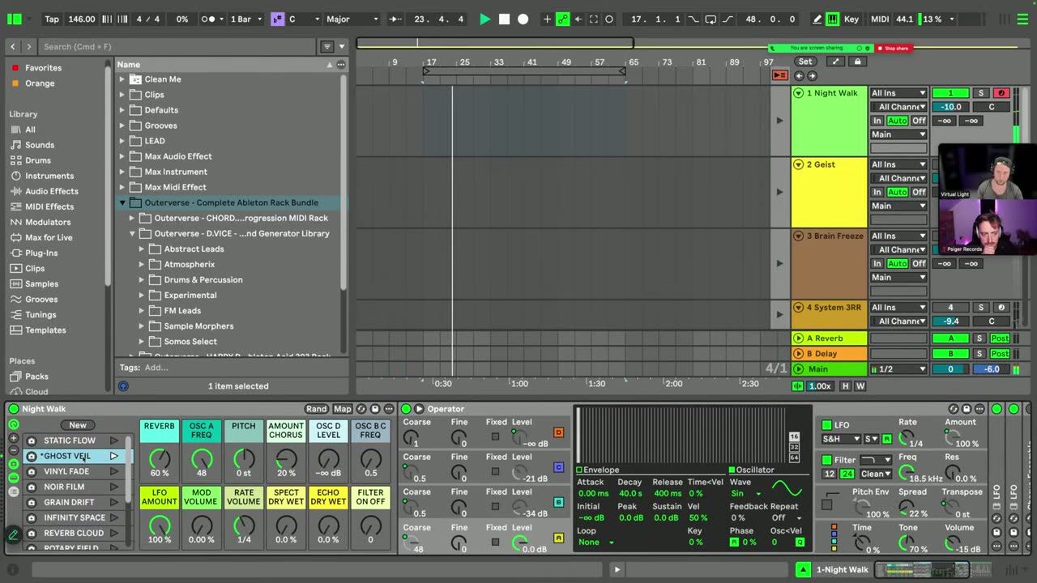Click New variation button
This screenshot has height=583, width=1037.
point(78,425)
